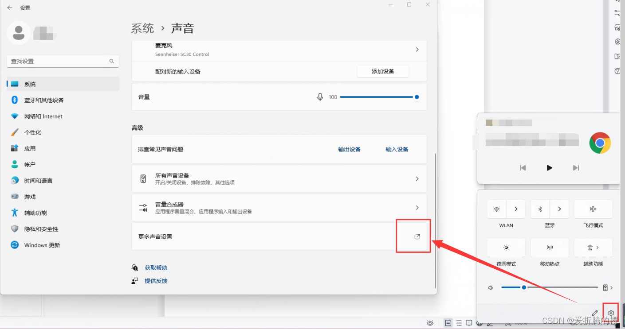Click sliders icon in background sidebar
Image resolution: width=625 pixels, height=329 pixels.
click(x=617, y=13)
